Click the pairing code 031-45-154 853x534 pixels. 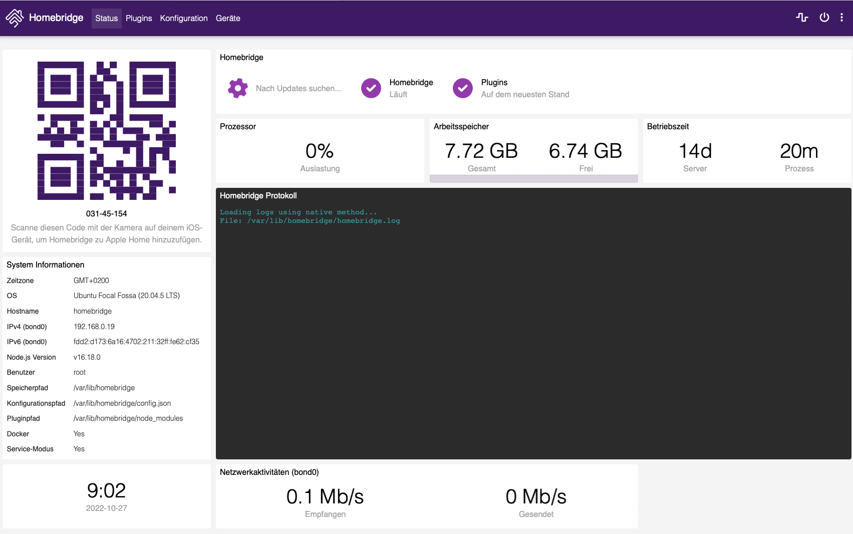tap(106, 213)
